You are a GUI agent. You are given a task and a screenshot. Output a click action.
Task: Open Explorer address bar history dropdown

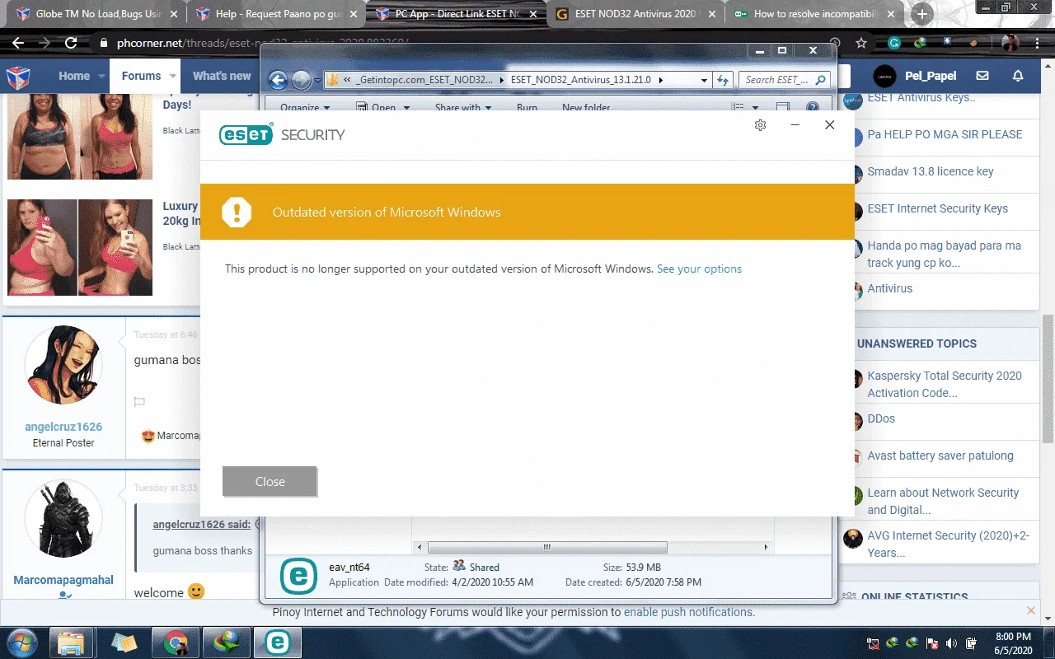click(x=704, y=80)
